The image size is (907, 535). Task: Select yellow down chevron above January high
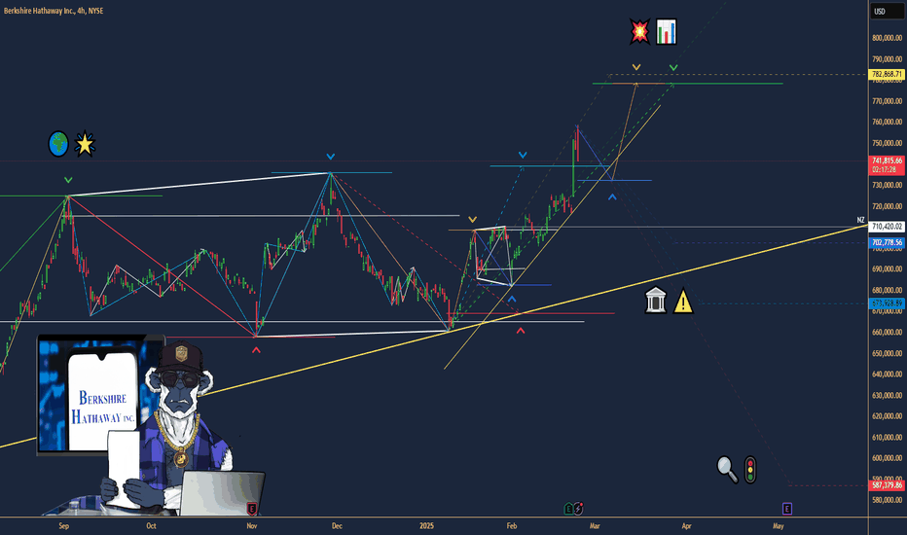(473, 220)
